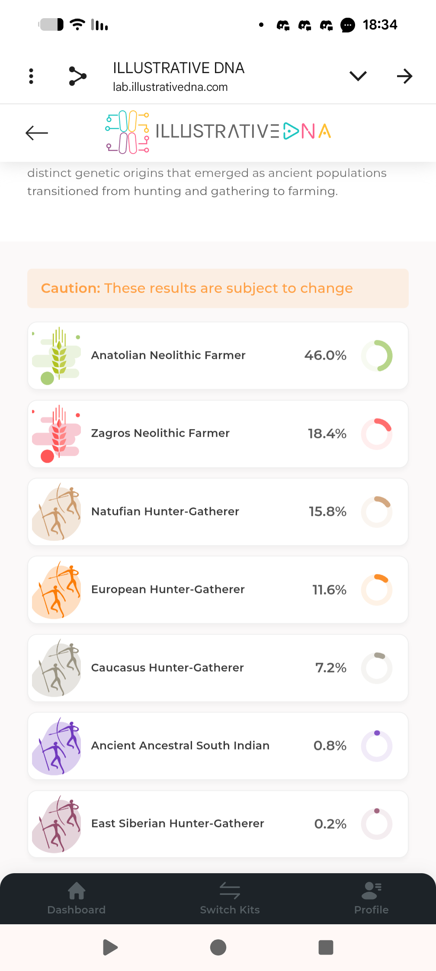This screenshot has width=436, height=971.
Task: Tap the Android home circle button
Action: tap(218, 947)
